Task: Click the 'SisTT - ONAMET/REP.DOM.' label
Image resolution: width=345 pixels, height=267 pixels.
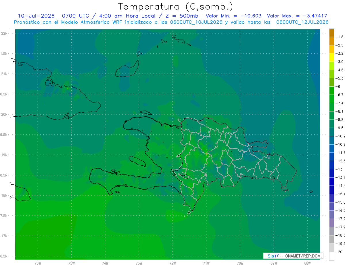Action: coord(293,256)
